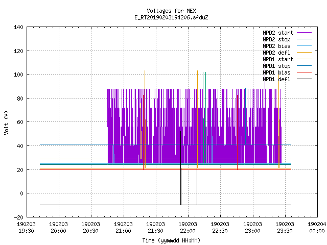Click the 100 y-axis tick label

(18, 75)
